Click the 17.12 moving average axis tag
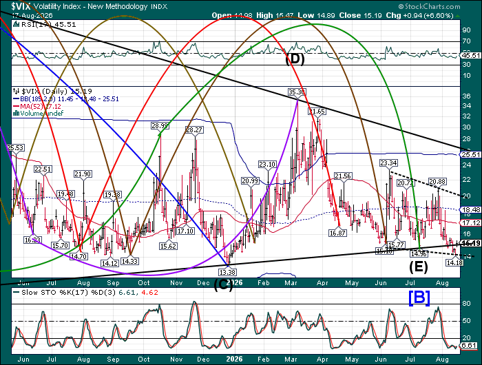Viewport: 482px width, 365px height. (470, 222)
